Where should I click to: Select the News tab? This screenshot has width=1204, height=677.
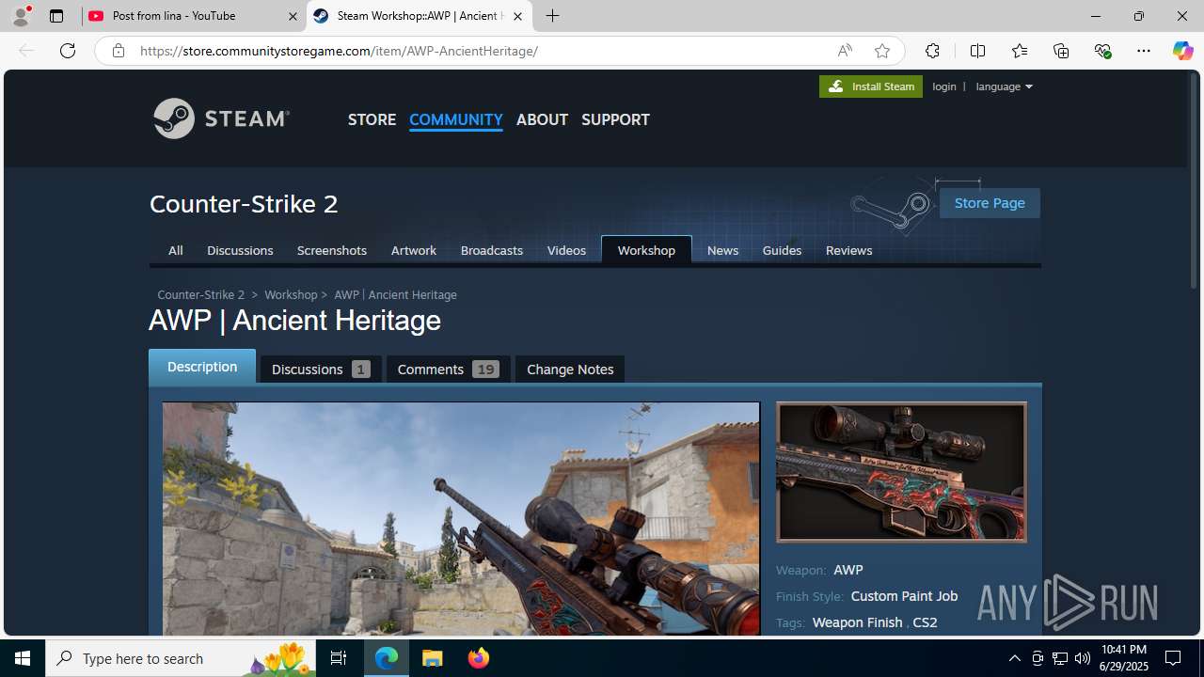click(722, 250)
